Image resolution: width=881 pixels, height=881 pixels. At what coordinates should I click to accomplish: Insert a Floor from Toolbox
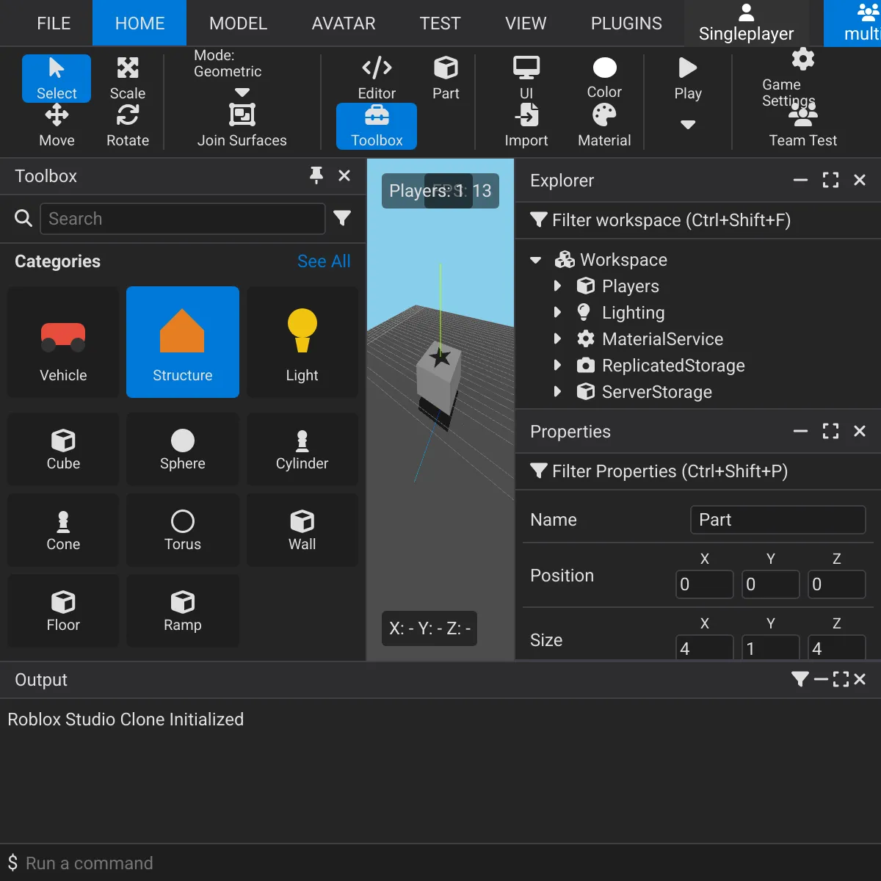[x=63, y=610]
